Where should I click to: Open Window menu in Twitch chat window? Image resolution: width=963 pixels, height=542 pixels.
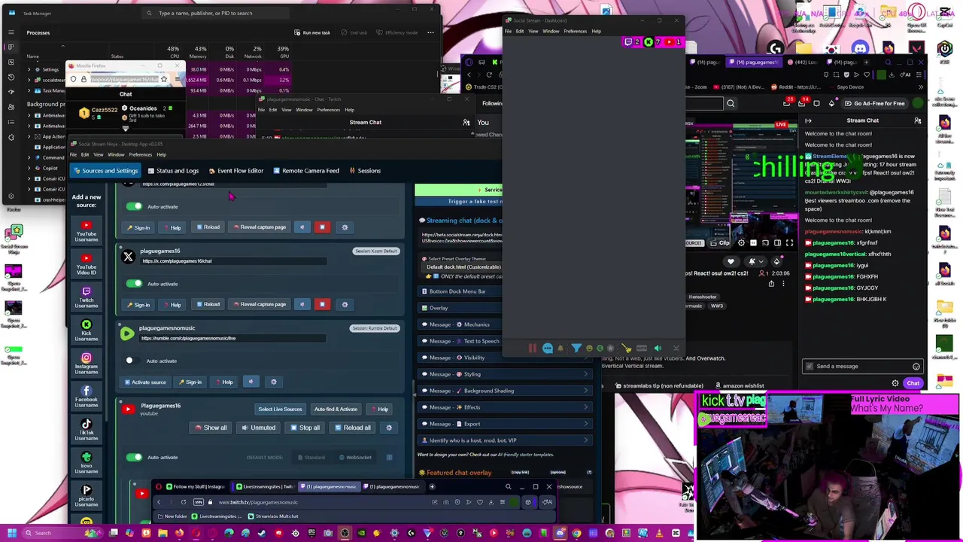pos(304,110)
